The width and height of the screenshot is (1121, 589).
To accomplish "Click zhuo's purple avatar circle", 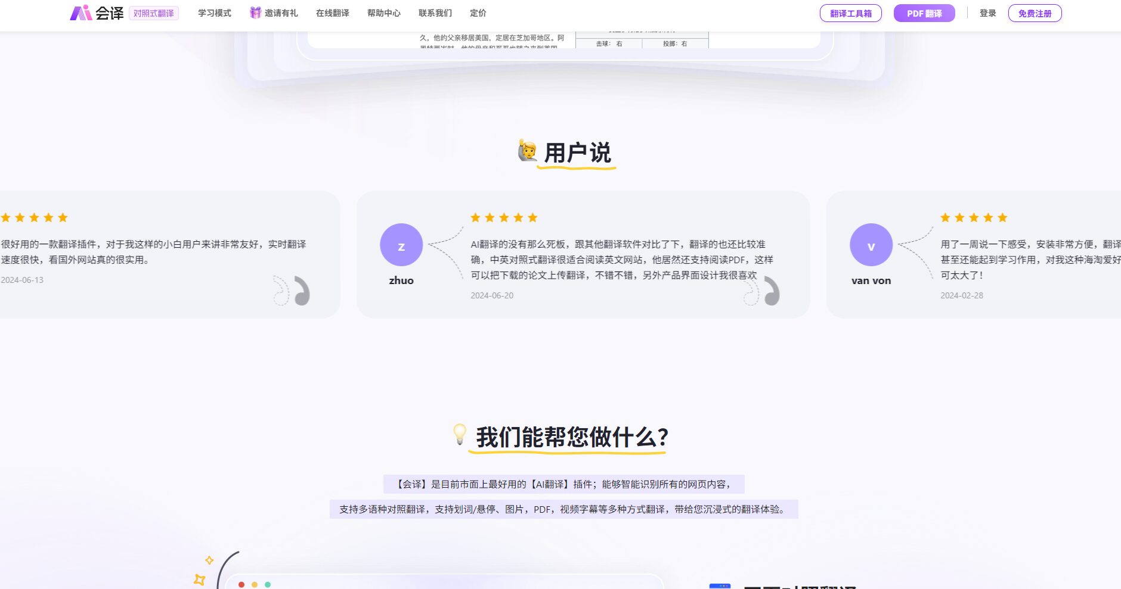I will 401,244.
